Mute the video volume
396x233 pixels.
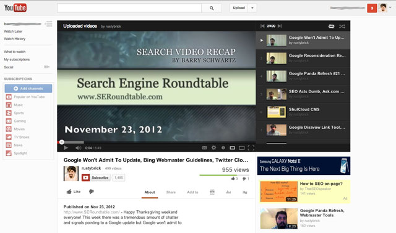tap(79, 148)
